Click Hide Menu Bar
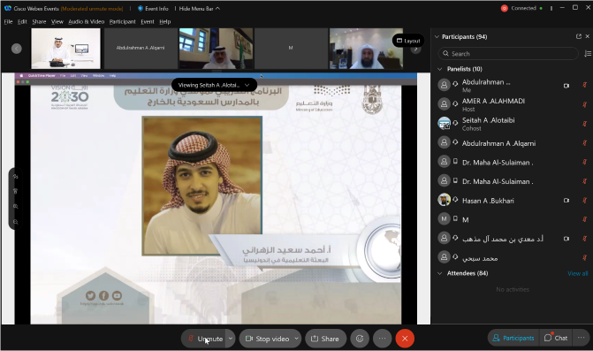Screen dimensions: 593x351 tap(199, 8)
